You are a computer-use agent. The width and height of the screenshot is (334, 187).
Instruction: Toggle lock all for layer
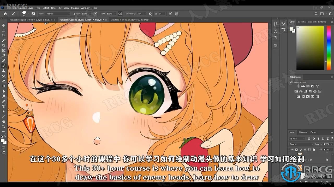(313, 150)
